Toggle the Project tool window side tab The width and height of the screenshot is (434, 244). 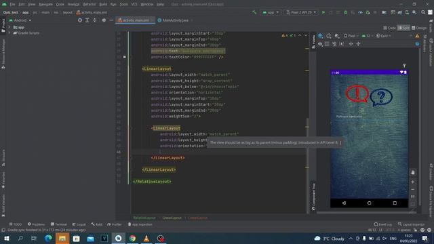click(3, 26)
